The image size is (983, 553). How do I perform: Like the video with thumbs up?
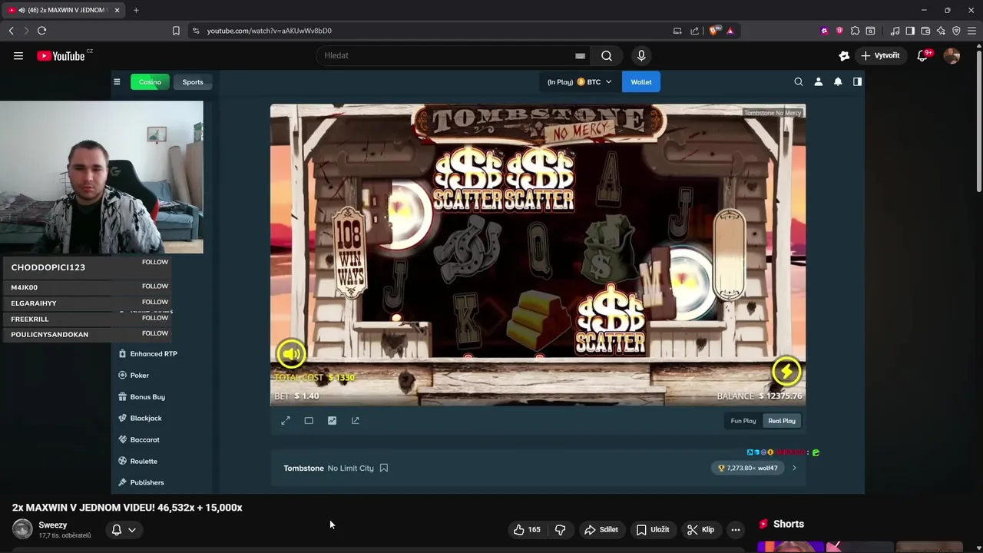tap(527, 529)
